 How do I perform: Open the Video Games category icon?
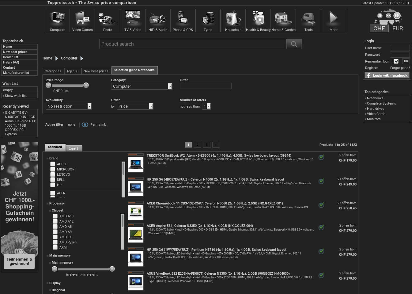pos(82,21)
